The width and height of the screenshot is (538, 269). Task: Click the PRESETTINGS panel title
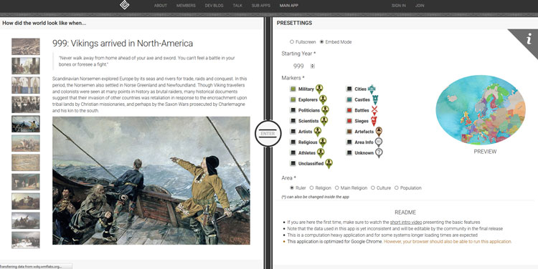click(x=294, y=23)
